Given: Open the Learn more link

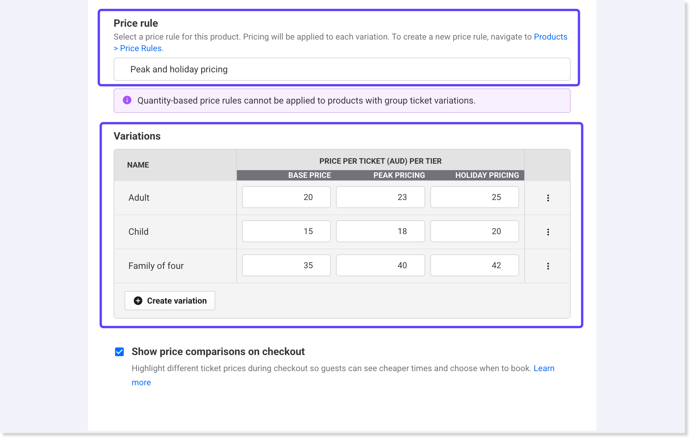Looking at the screenshot, I should tap(544, 369).
